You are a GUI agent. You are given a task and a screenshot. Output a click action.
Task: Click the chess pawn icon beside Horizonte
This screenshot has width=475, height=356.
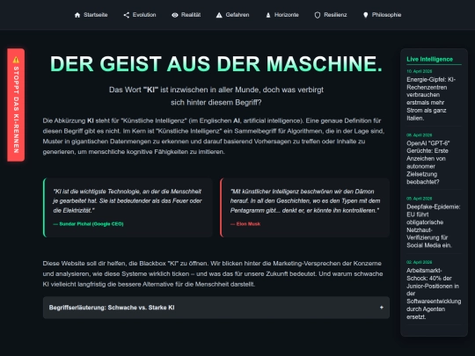click(268, 15)
